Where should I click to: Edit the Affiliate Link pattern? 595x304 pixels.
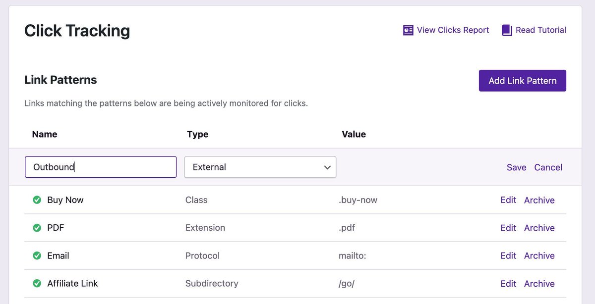pos(508,284)
